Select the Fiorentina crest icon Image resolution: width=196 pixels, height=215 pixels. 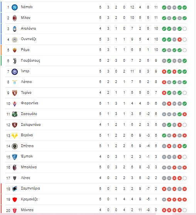(x=15, y=103)
